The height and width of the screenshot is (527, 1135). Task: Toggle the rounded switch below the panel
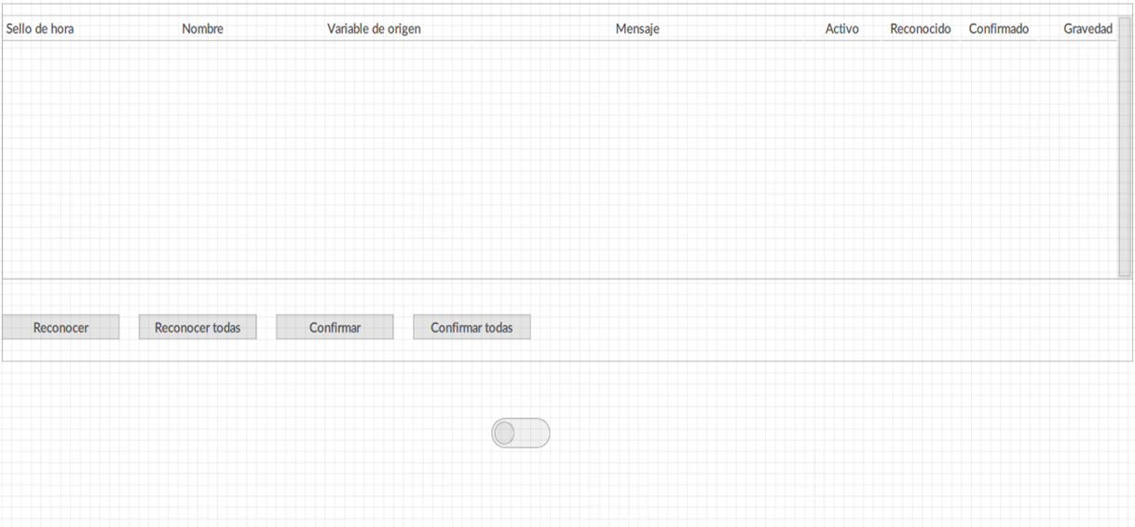[x=521, y=433]
